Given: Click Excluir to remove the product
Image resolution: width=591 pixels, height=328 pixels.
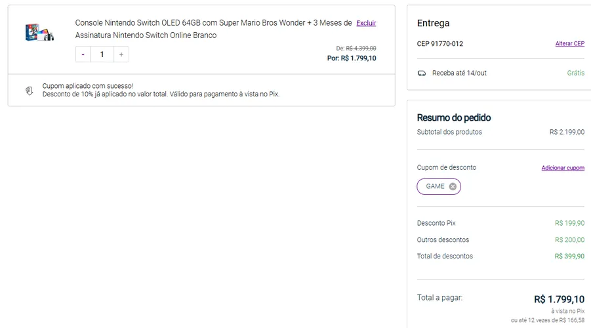Looking at the screenshot, I should (x=366, y=23).
